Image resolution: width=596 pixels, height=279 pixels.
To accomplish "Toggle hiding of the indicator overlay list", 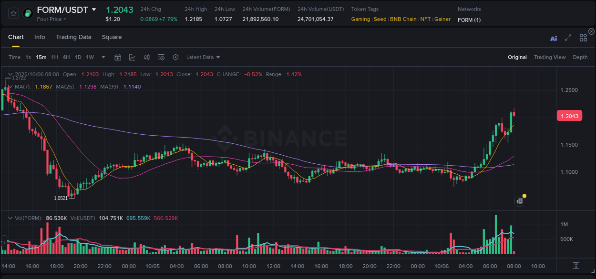I will (10, 87).
